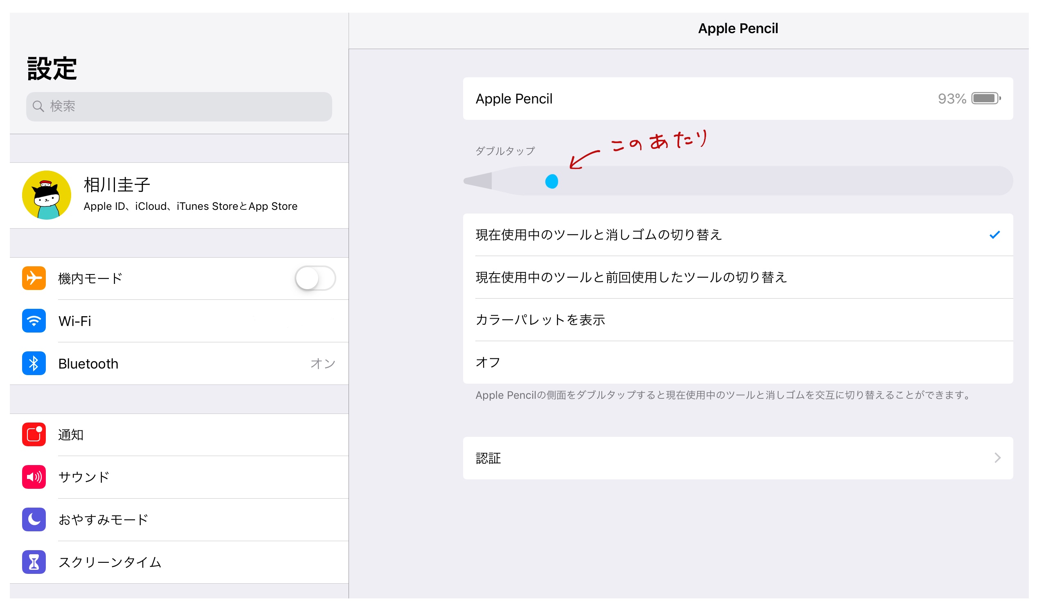1044x607 pixels.
Task: Click the Apple Pencil 93% battery row
Action: click(738, 99)
